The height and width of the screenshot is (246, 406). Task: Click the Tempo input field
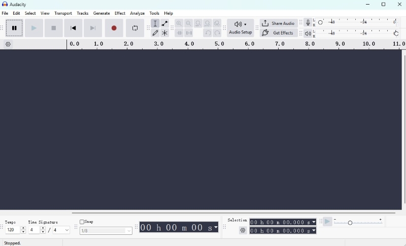[x=13, y=230]
